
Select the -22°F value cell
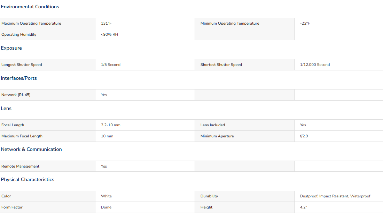[x=305, y=23]
